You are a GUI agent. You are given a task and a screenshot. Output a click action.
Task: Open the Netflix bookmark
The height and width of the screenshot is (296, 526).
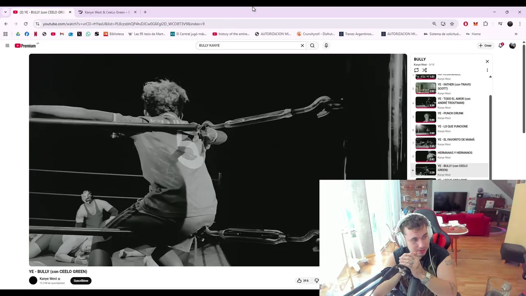coord(35,34)
